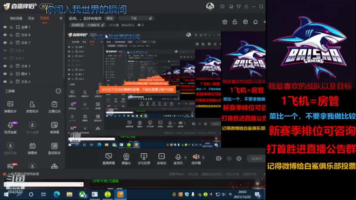Open the 视频连麦 microphone tool

pyautogui.click(x=10, y=128)
